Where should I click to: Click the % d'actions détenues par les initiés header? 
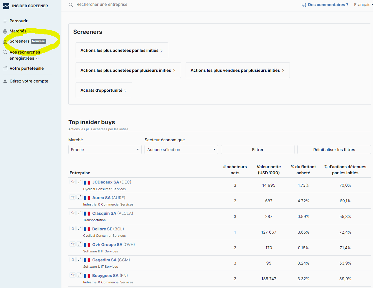coord(345,170)
